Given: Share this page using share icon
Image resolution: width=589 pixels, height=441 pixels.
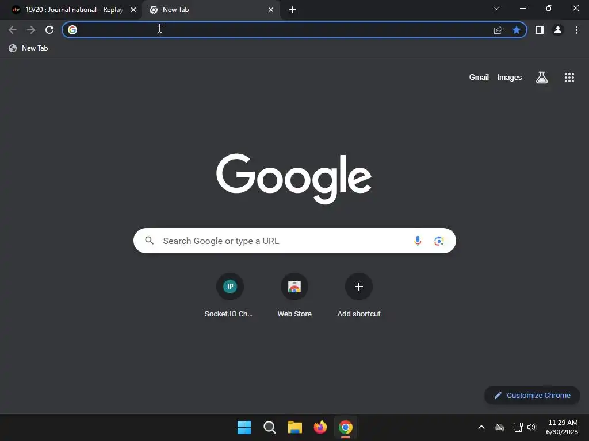Looking at the screenshot, I should [498, 30].
